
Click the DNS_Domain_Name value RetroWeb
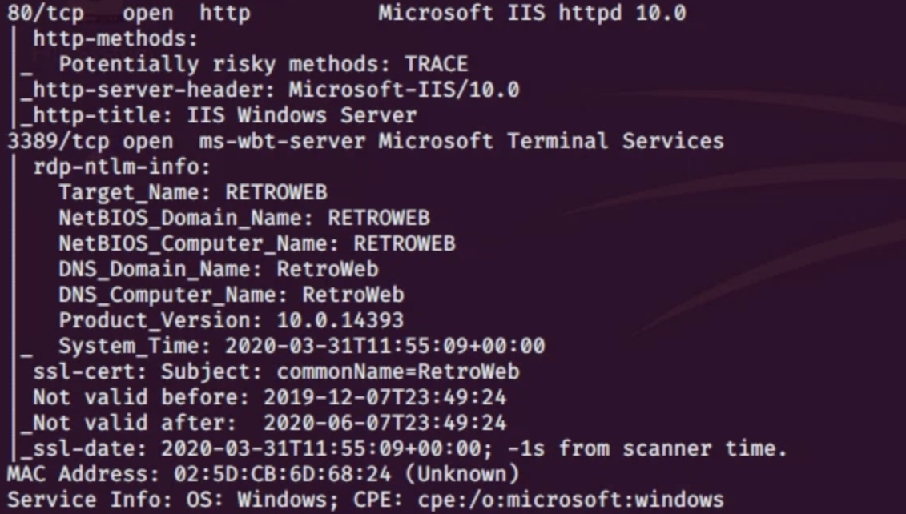point(328,269)
